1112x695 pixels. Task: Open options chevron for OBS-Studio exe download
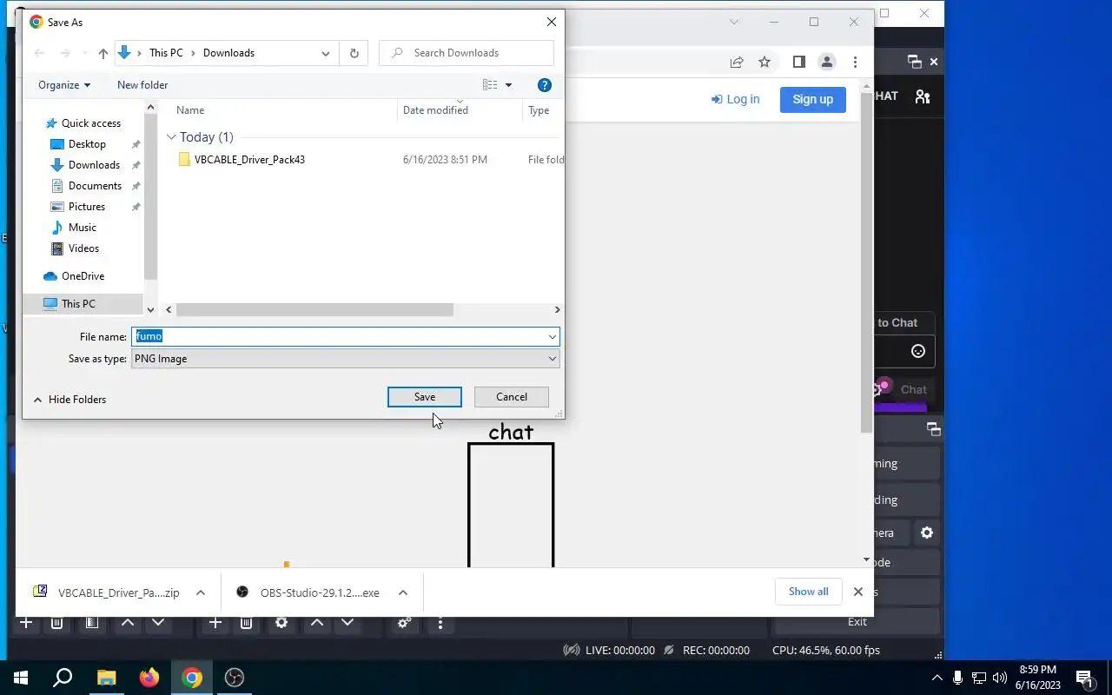pos(403,592)
